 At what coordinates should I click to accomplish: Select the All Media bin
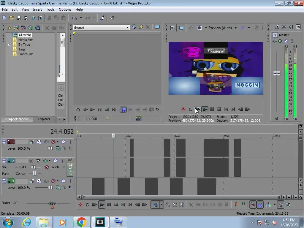[x=25, y=35]
